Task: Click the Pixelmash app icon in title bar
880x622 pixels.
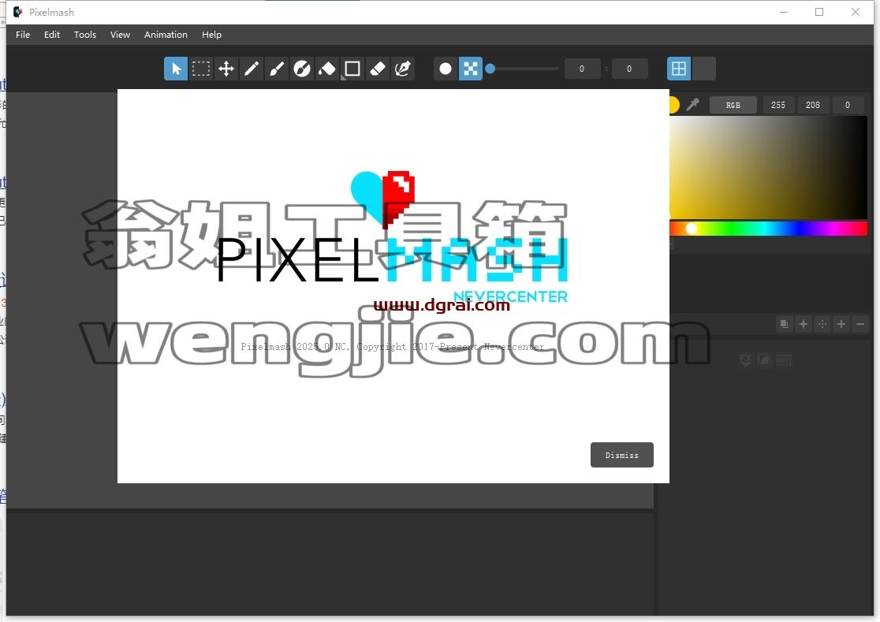Action: 18,12
